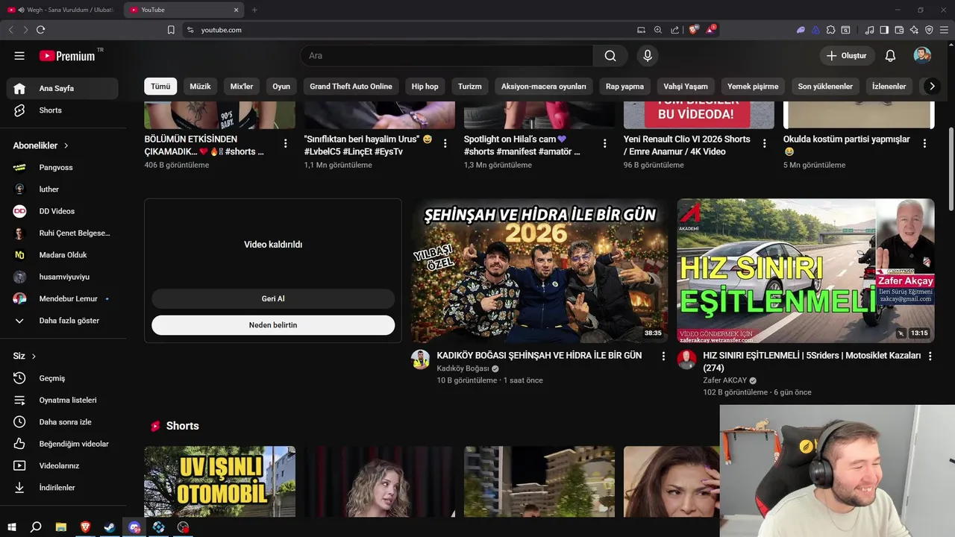The height and width of the screenshot is (537, 955).
Task: Open Shorts from the sidebar
Action: (63, 110)
